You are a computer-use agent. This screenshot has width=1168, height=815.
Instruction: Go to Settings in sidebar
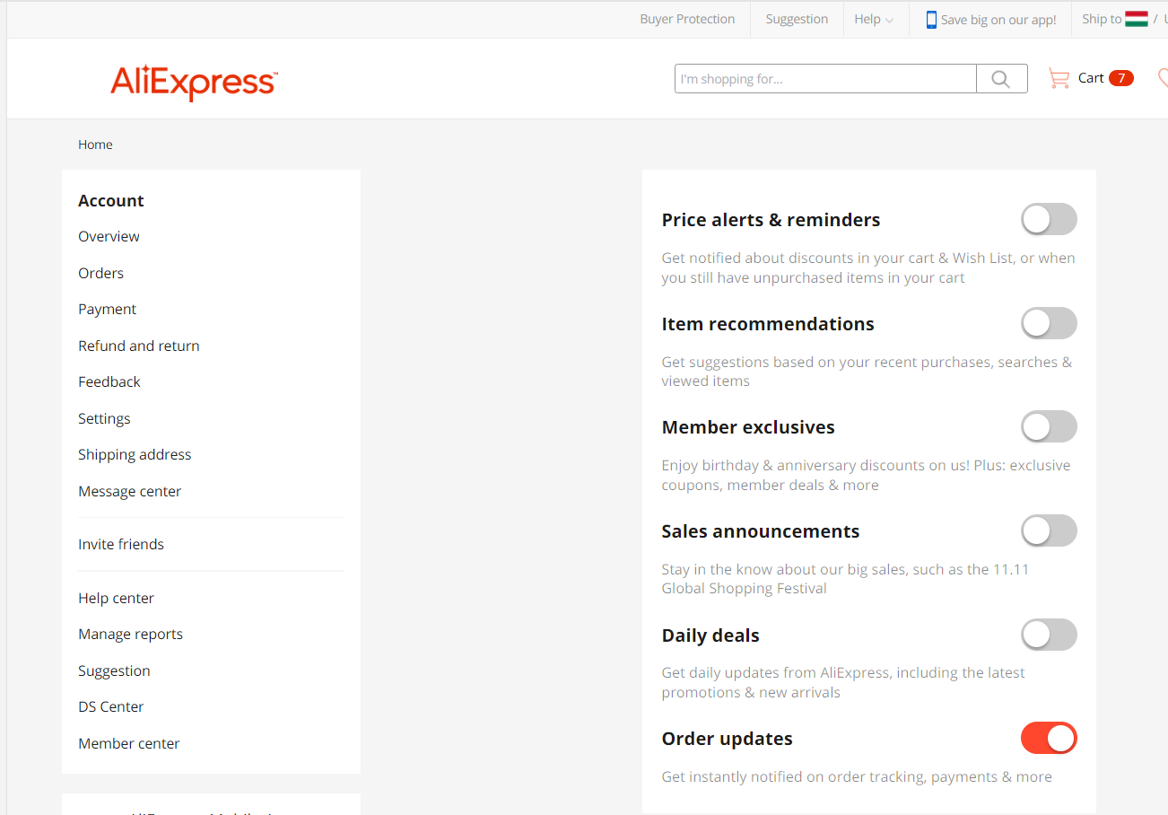tap(104, 418)
